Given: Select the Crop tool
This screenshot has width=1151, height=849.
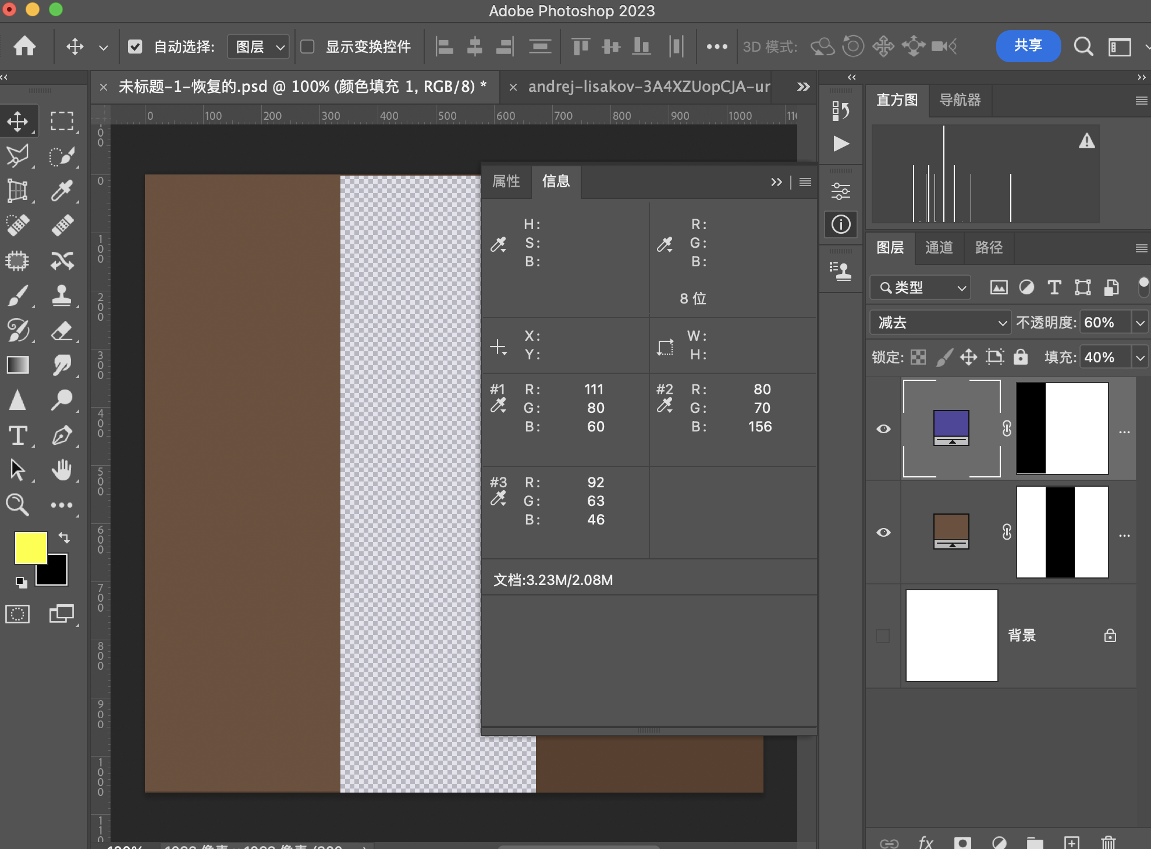Looking at the screenshot, I should [x=17, y=191].
